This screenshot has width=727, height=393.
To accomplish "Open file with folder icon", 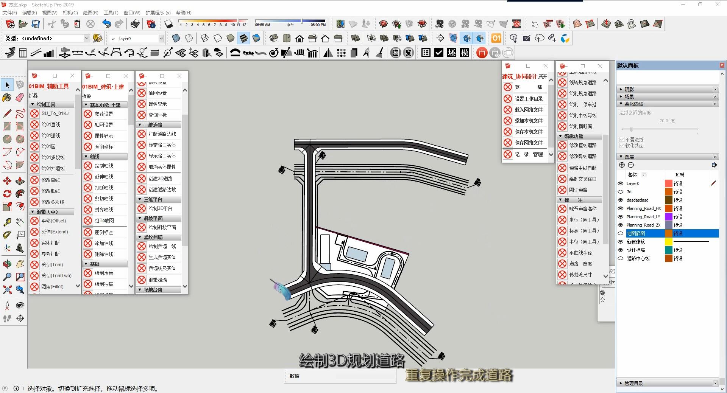I will pyautogui.click(x=23, y=24).
